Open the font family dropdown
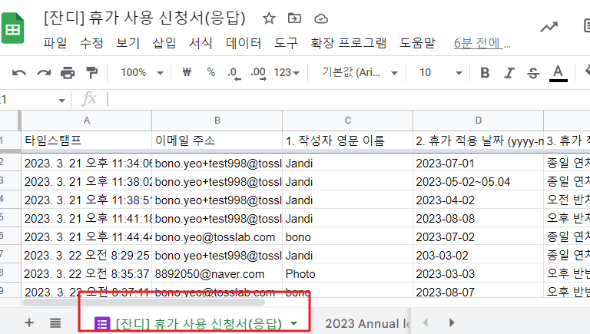Viewport: 590px width, 334px height. click(x=360, y=73)
